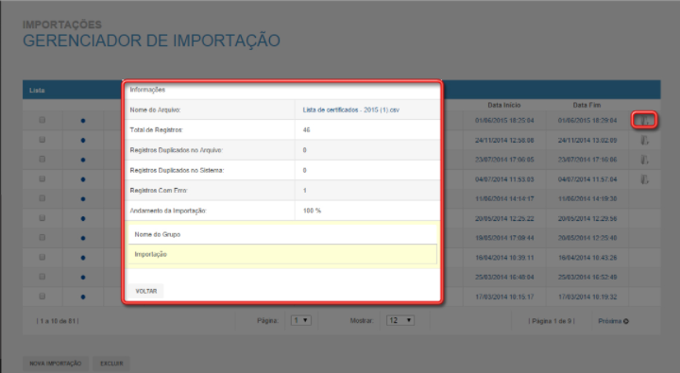Image resolution: width=680 pixels, height=373 pixels.
Task: Click the Registros Duplicados no Arquivo label
Action: coord(176,150)
